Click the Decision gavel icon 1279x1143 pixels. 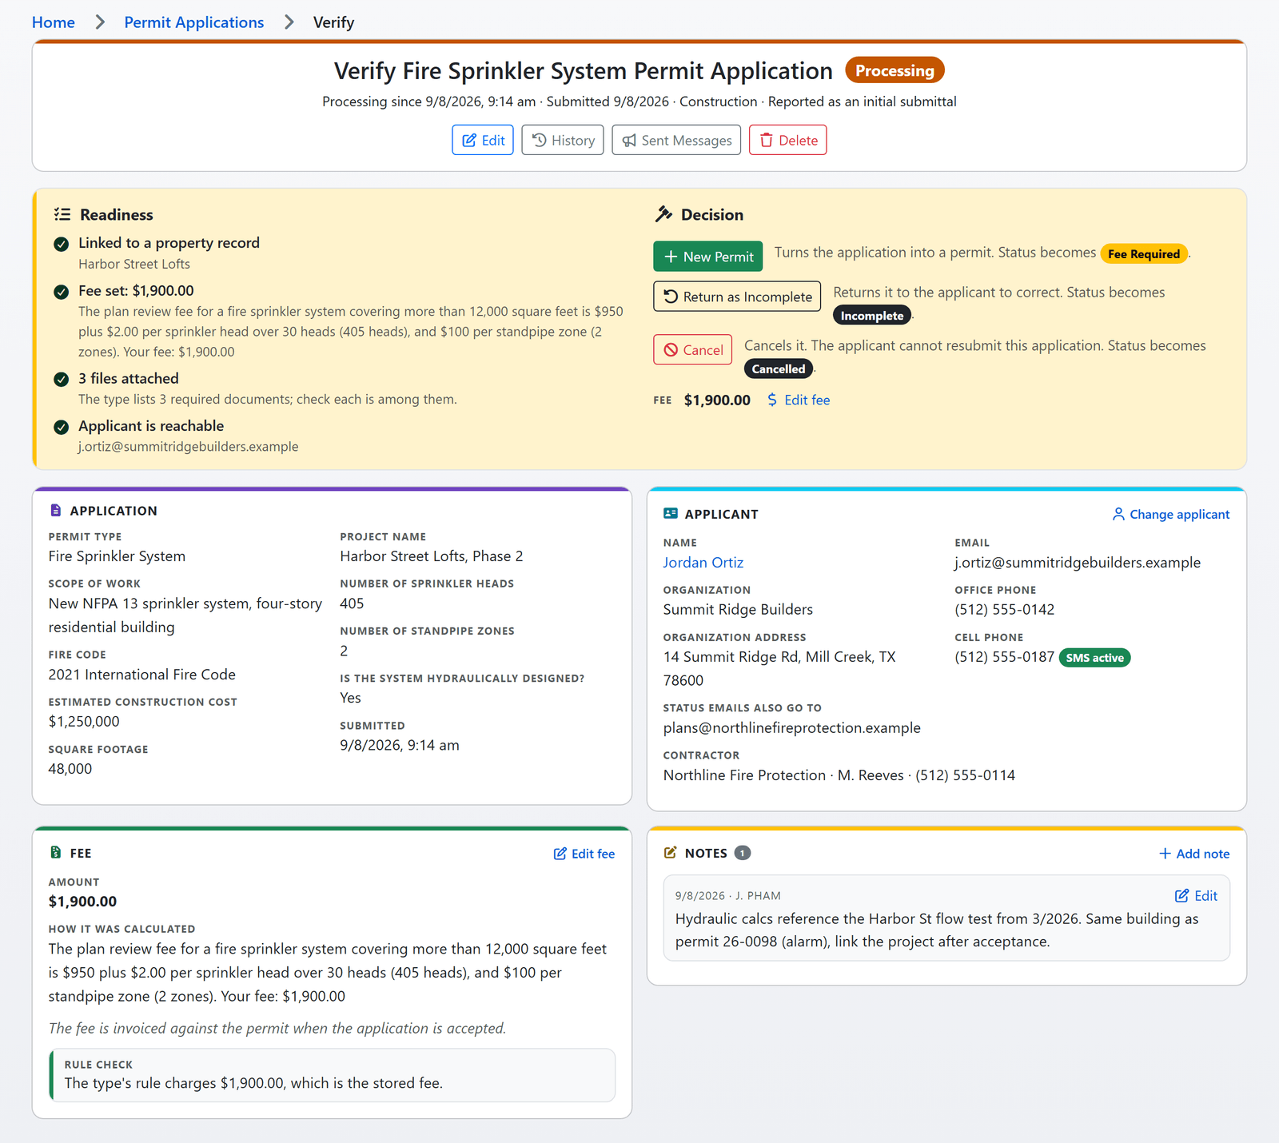(663, 214)
